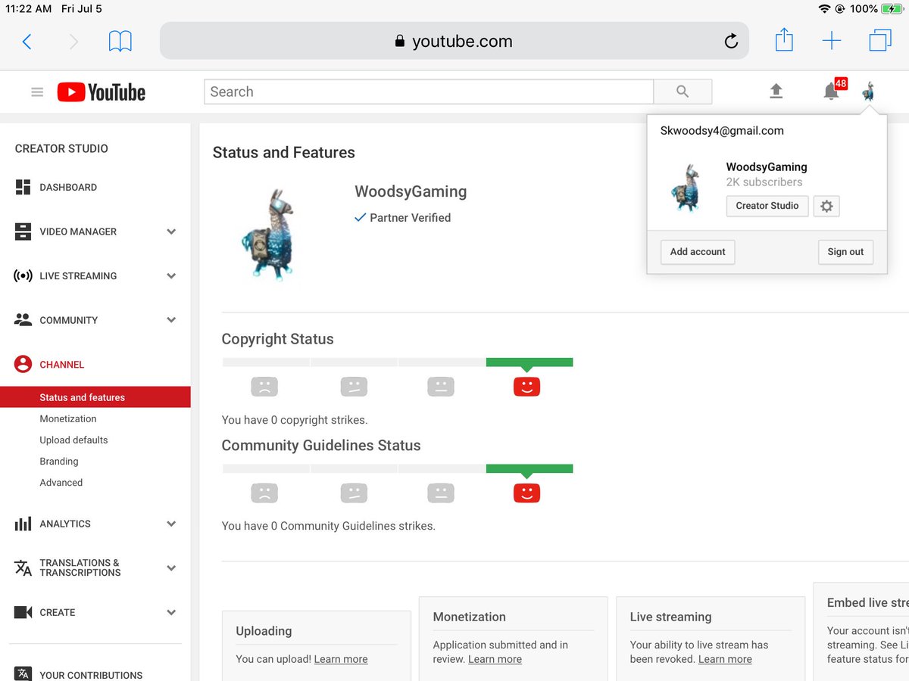
Task: Open Advanced channel settings item
Action: pyautogui.click(x=61, y=482)
